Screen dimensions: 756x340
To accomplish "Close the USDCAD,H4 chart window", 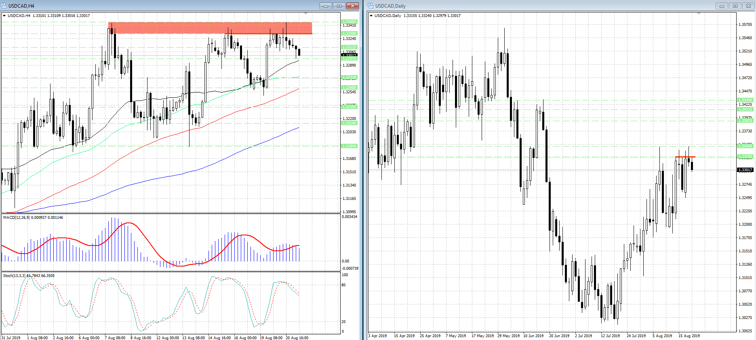I will (x=352, y=6).
